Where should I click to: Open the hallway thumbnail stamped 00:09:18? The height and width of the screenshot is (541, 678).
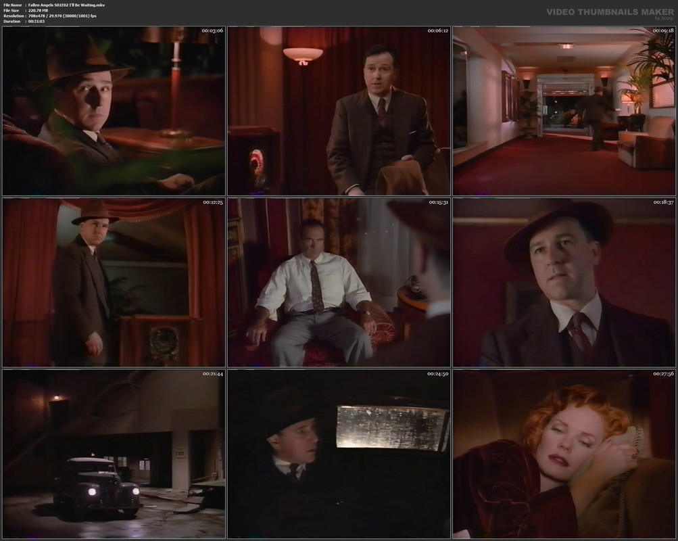(564, 111)
